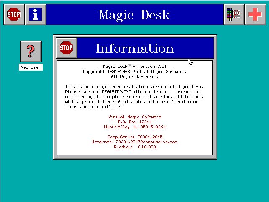
Task: Open the blue info icon on the top bar
Action: [36, 15]
